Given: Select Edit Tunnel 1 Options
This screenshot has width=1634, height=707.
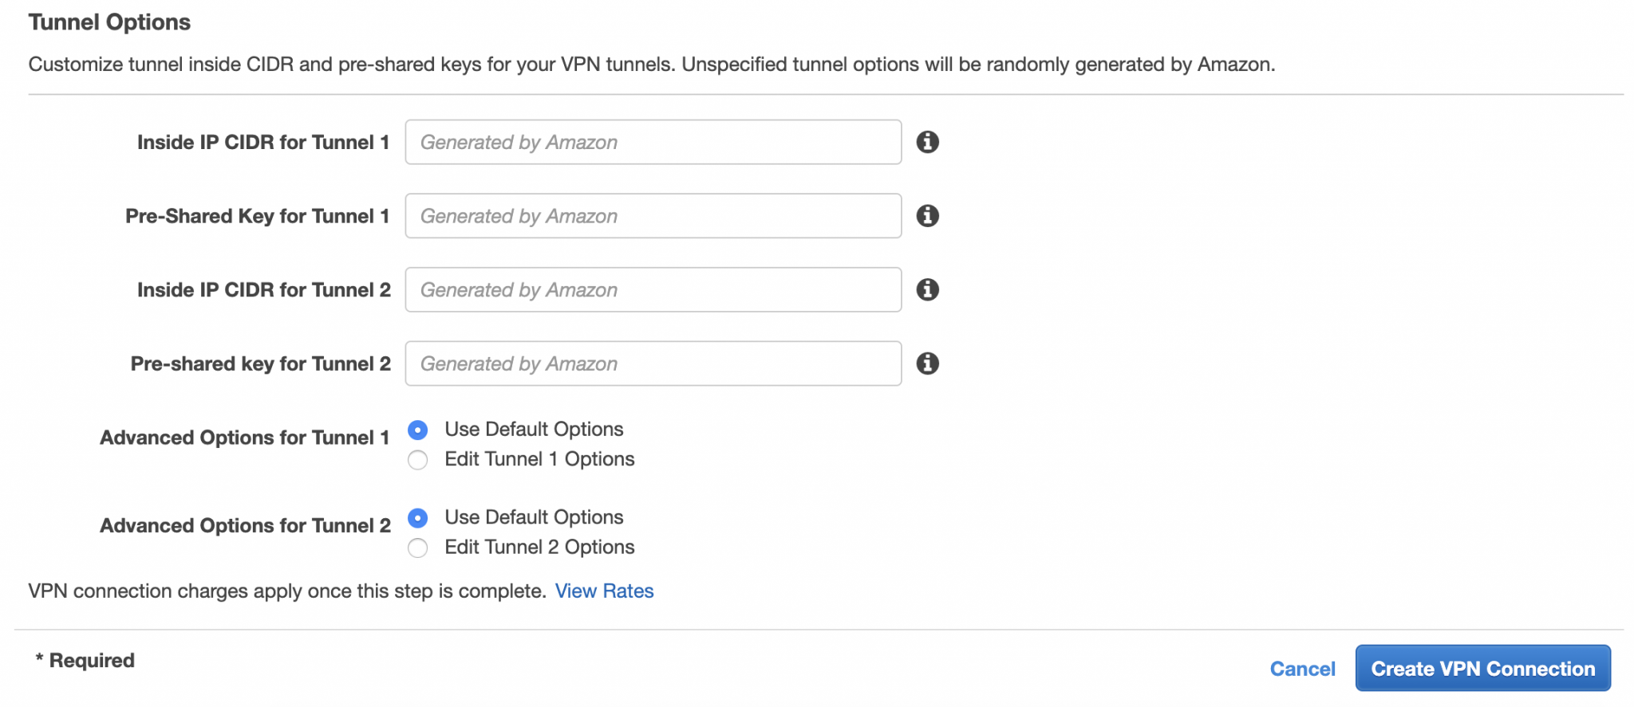Looking at the screenshot, I should 417,459.
